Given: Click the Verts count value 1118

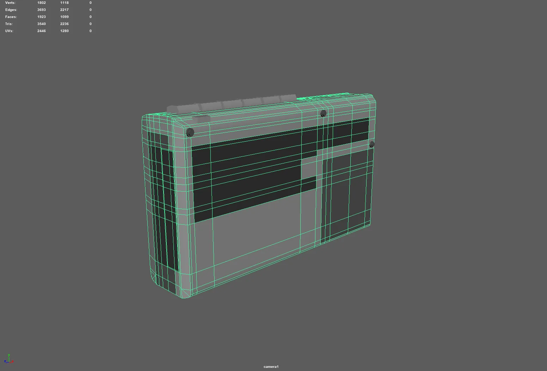Looking at the screenshot, I should 64,2.
